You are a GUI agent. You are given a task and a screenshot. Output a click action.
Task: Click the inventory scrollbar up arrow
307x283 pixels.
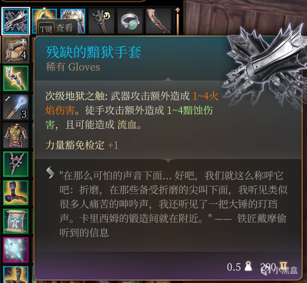(178, 10)
